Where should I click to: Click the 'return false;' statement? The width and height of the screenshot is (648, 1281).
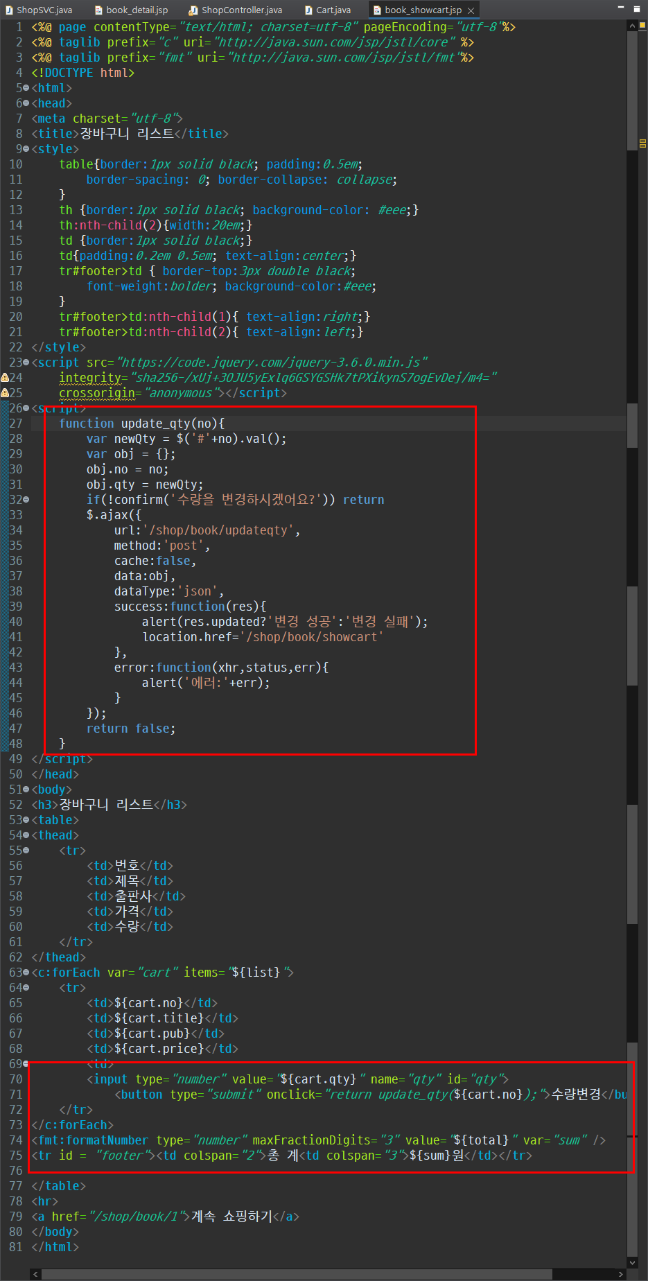click(131, 728)
